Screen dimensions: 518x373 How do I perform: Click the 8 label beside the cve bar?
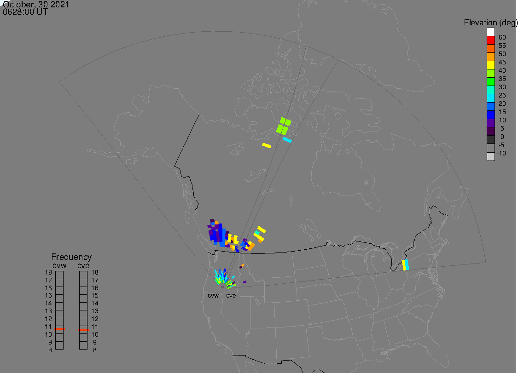(x=95, y=350)
